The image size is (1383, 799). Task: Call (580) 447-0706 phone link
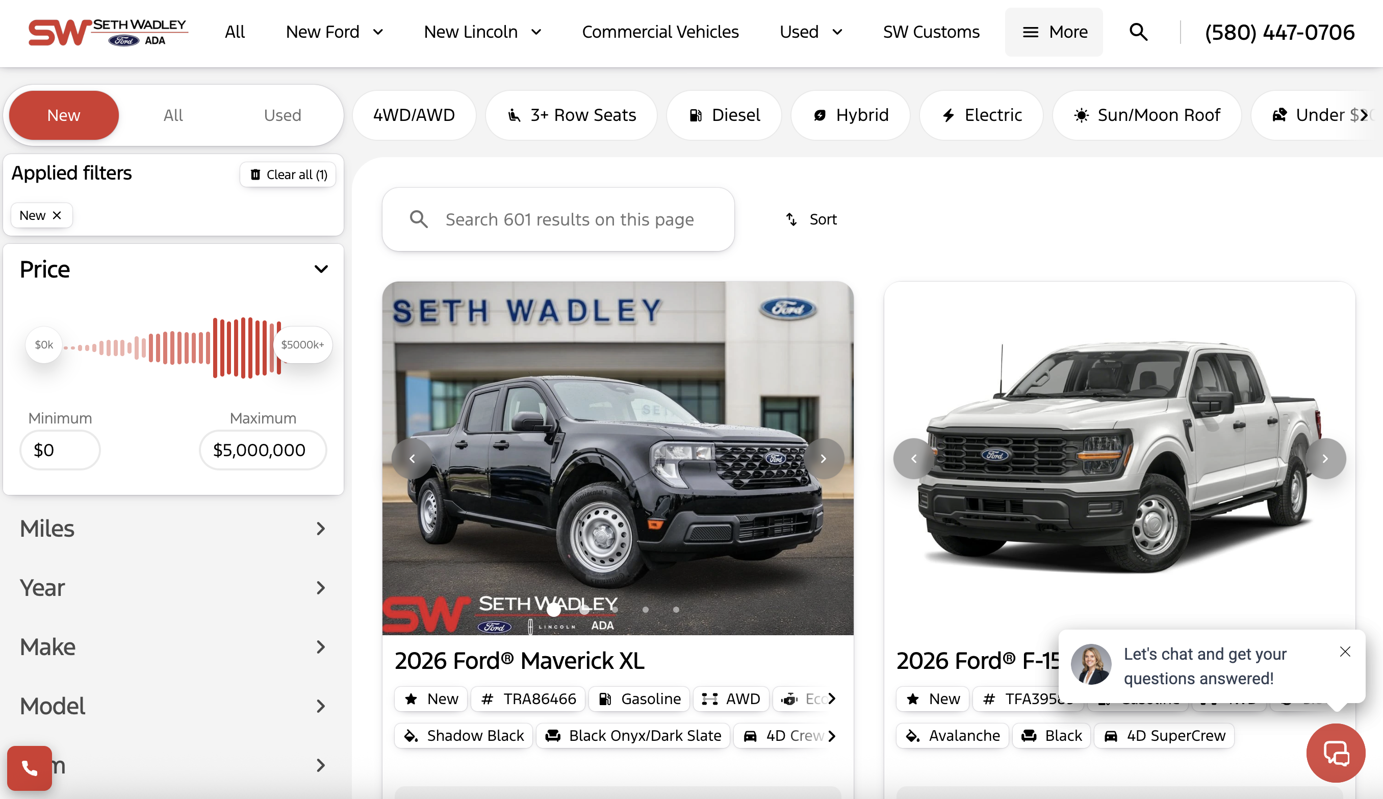(1280, 32)
